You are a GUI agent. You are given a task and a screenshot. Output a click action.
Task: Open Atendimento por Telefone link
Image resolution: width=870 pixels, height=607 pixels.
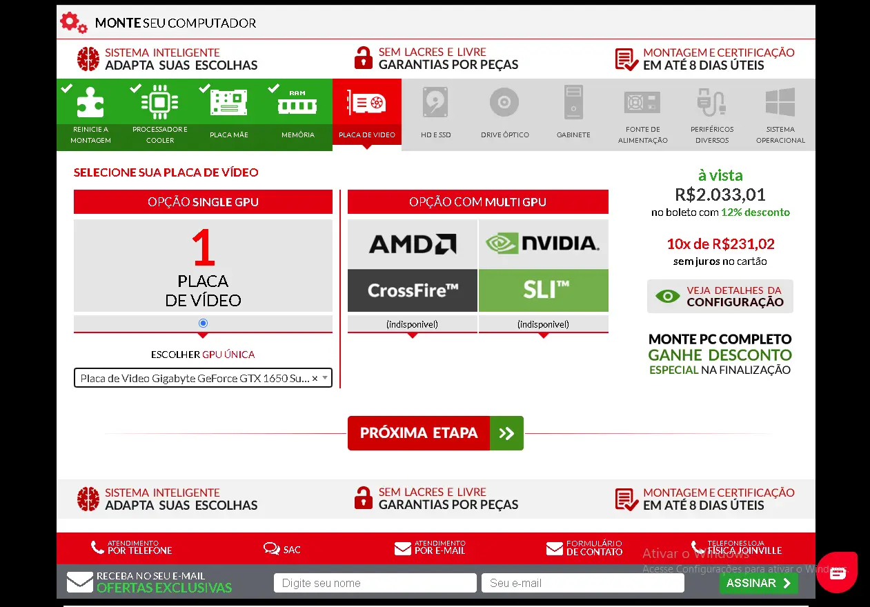[x=131, y=548]
